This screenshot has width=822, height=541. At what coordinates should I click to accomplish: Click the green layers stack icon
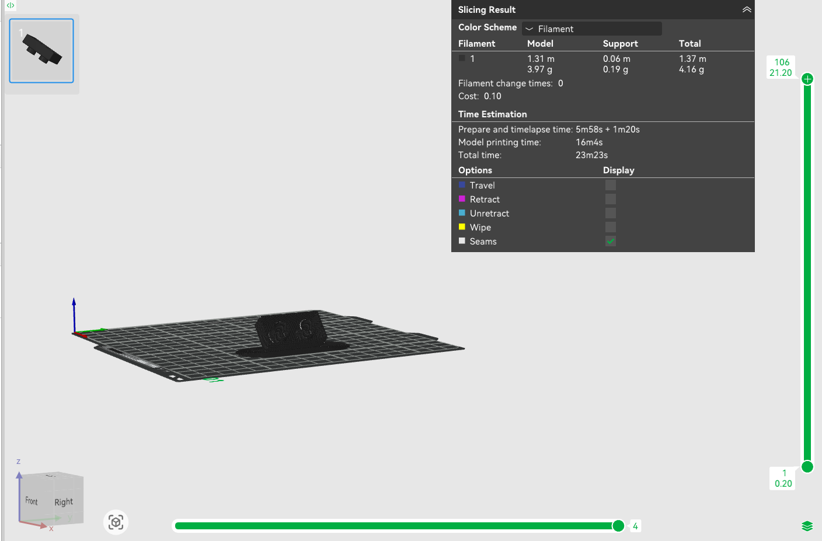tap(807, 526)
